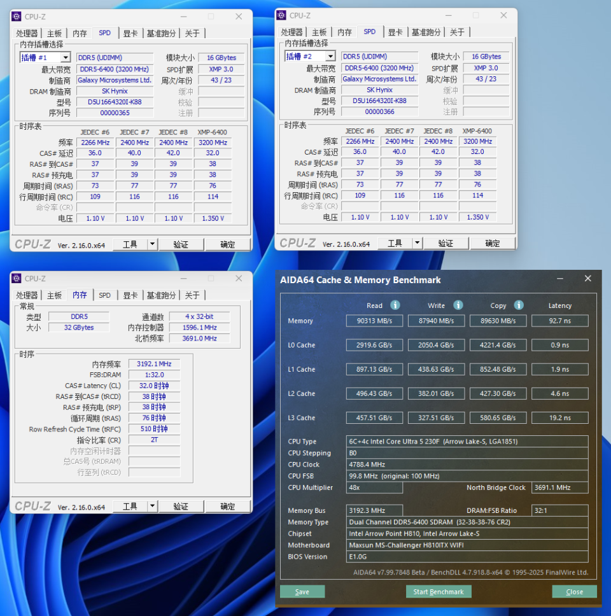Click Memory Latency value 92.7 ns
The height and width of the screenshot is (616, 611).
pos(560,321)
